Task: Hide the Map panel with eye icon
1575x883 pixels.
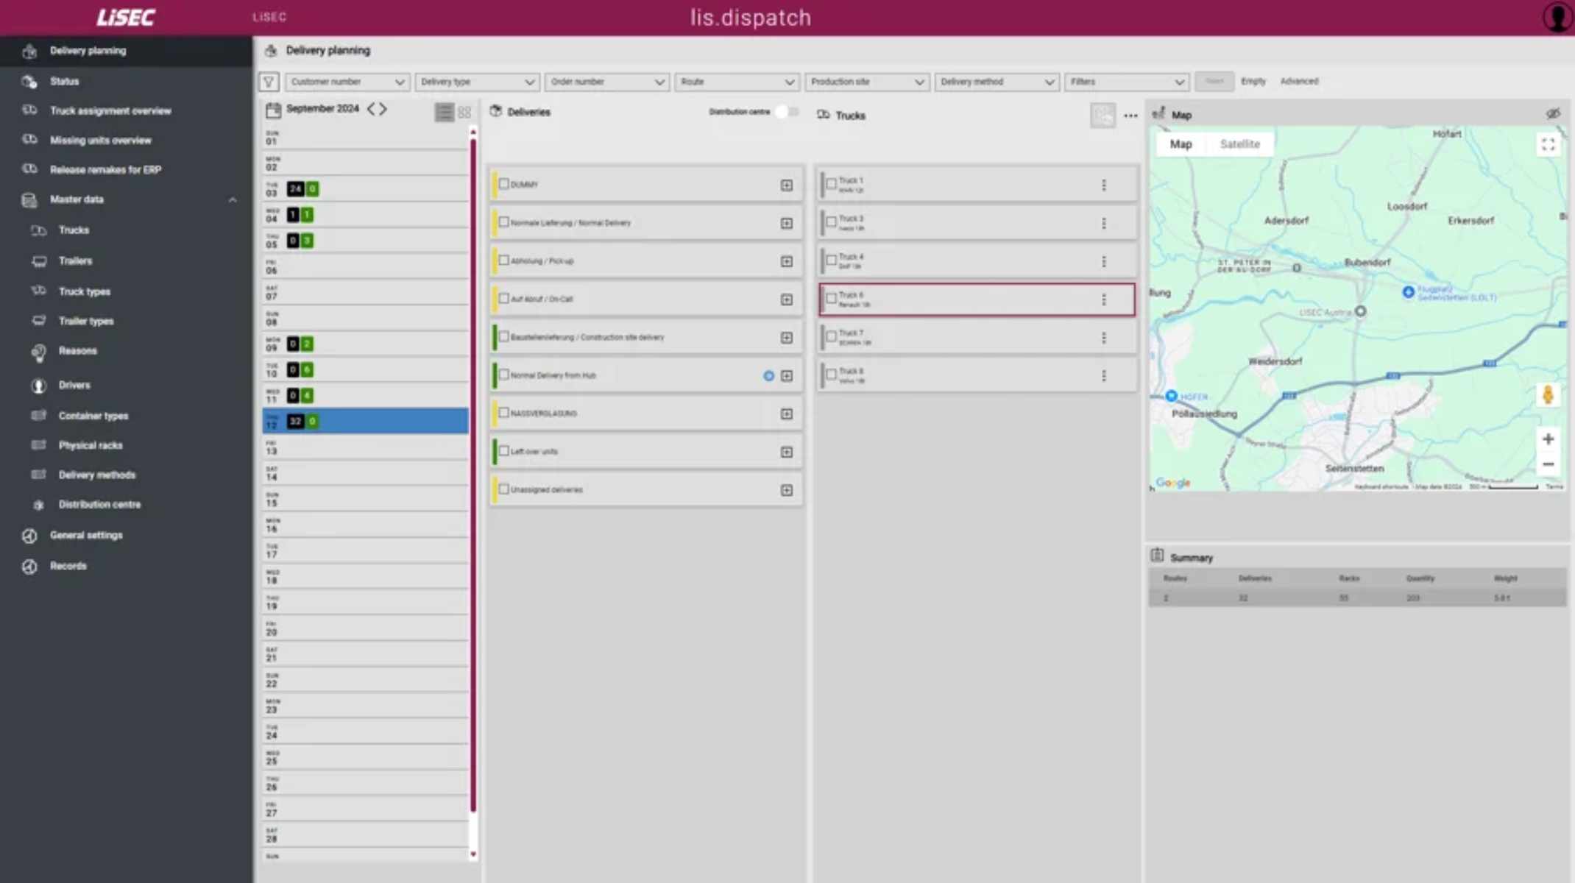Action: [1553, 114]
